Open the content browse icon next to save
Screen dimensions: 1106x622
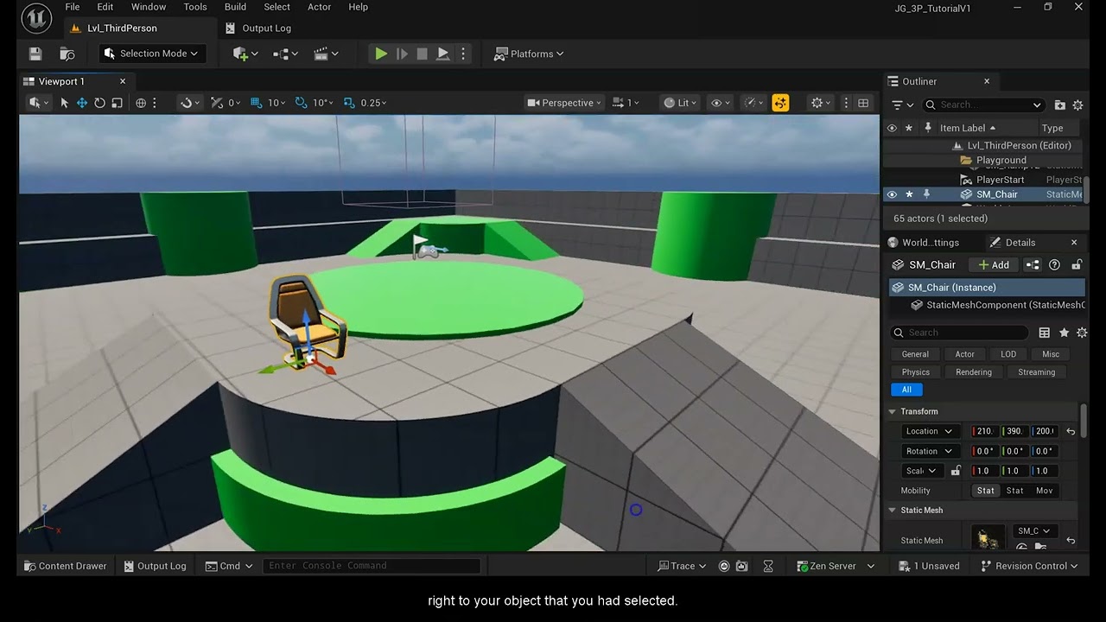(67, 54)
